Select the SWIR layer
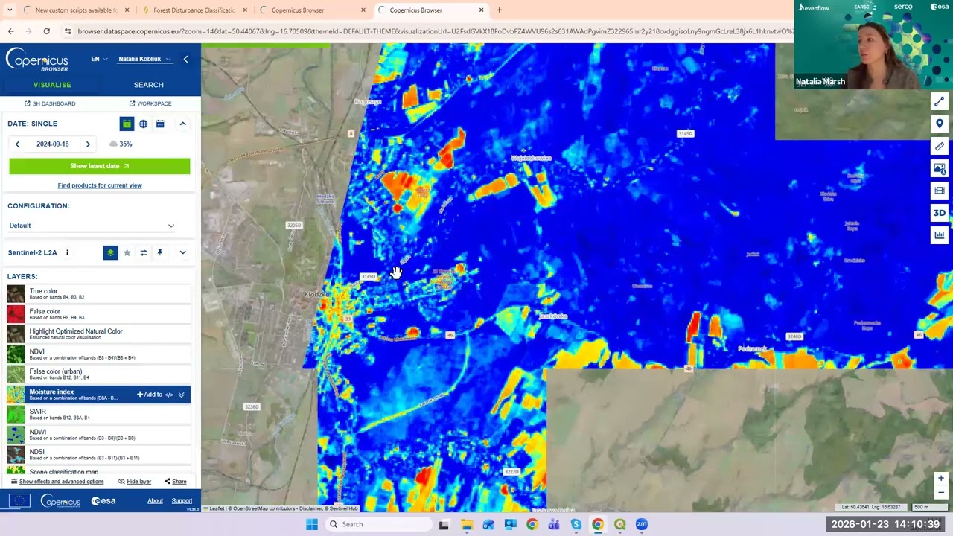The image size is (953, 536). [98, 414]
